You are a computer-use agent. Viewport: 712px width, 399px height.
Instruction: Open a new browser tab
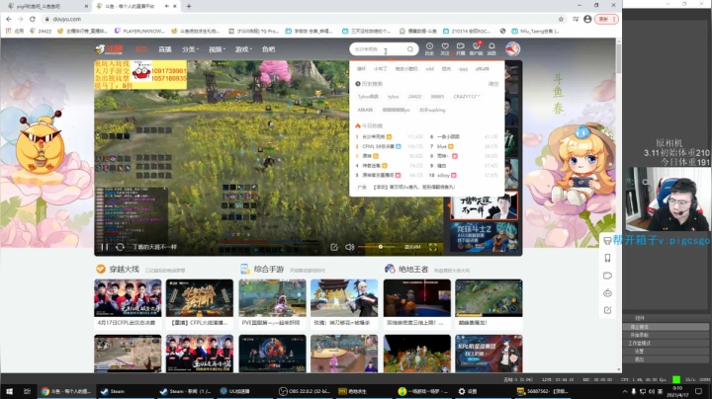tap(189, 6)
